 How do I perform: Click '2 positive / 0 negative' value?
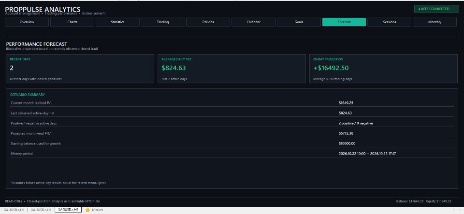click(356, 123)
